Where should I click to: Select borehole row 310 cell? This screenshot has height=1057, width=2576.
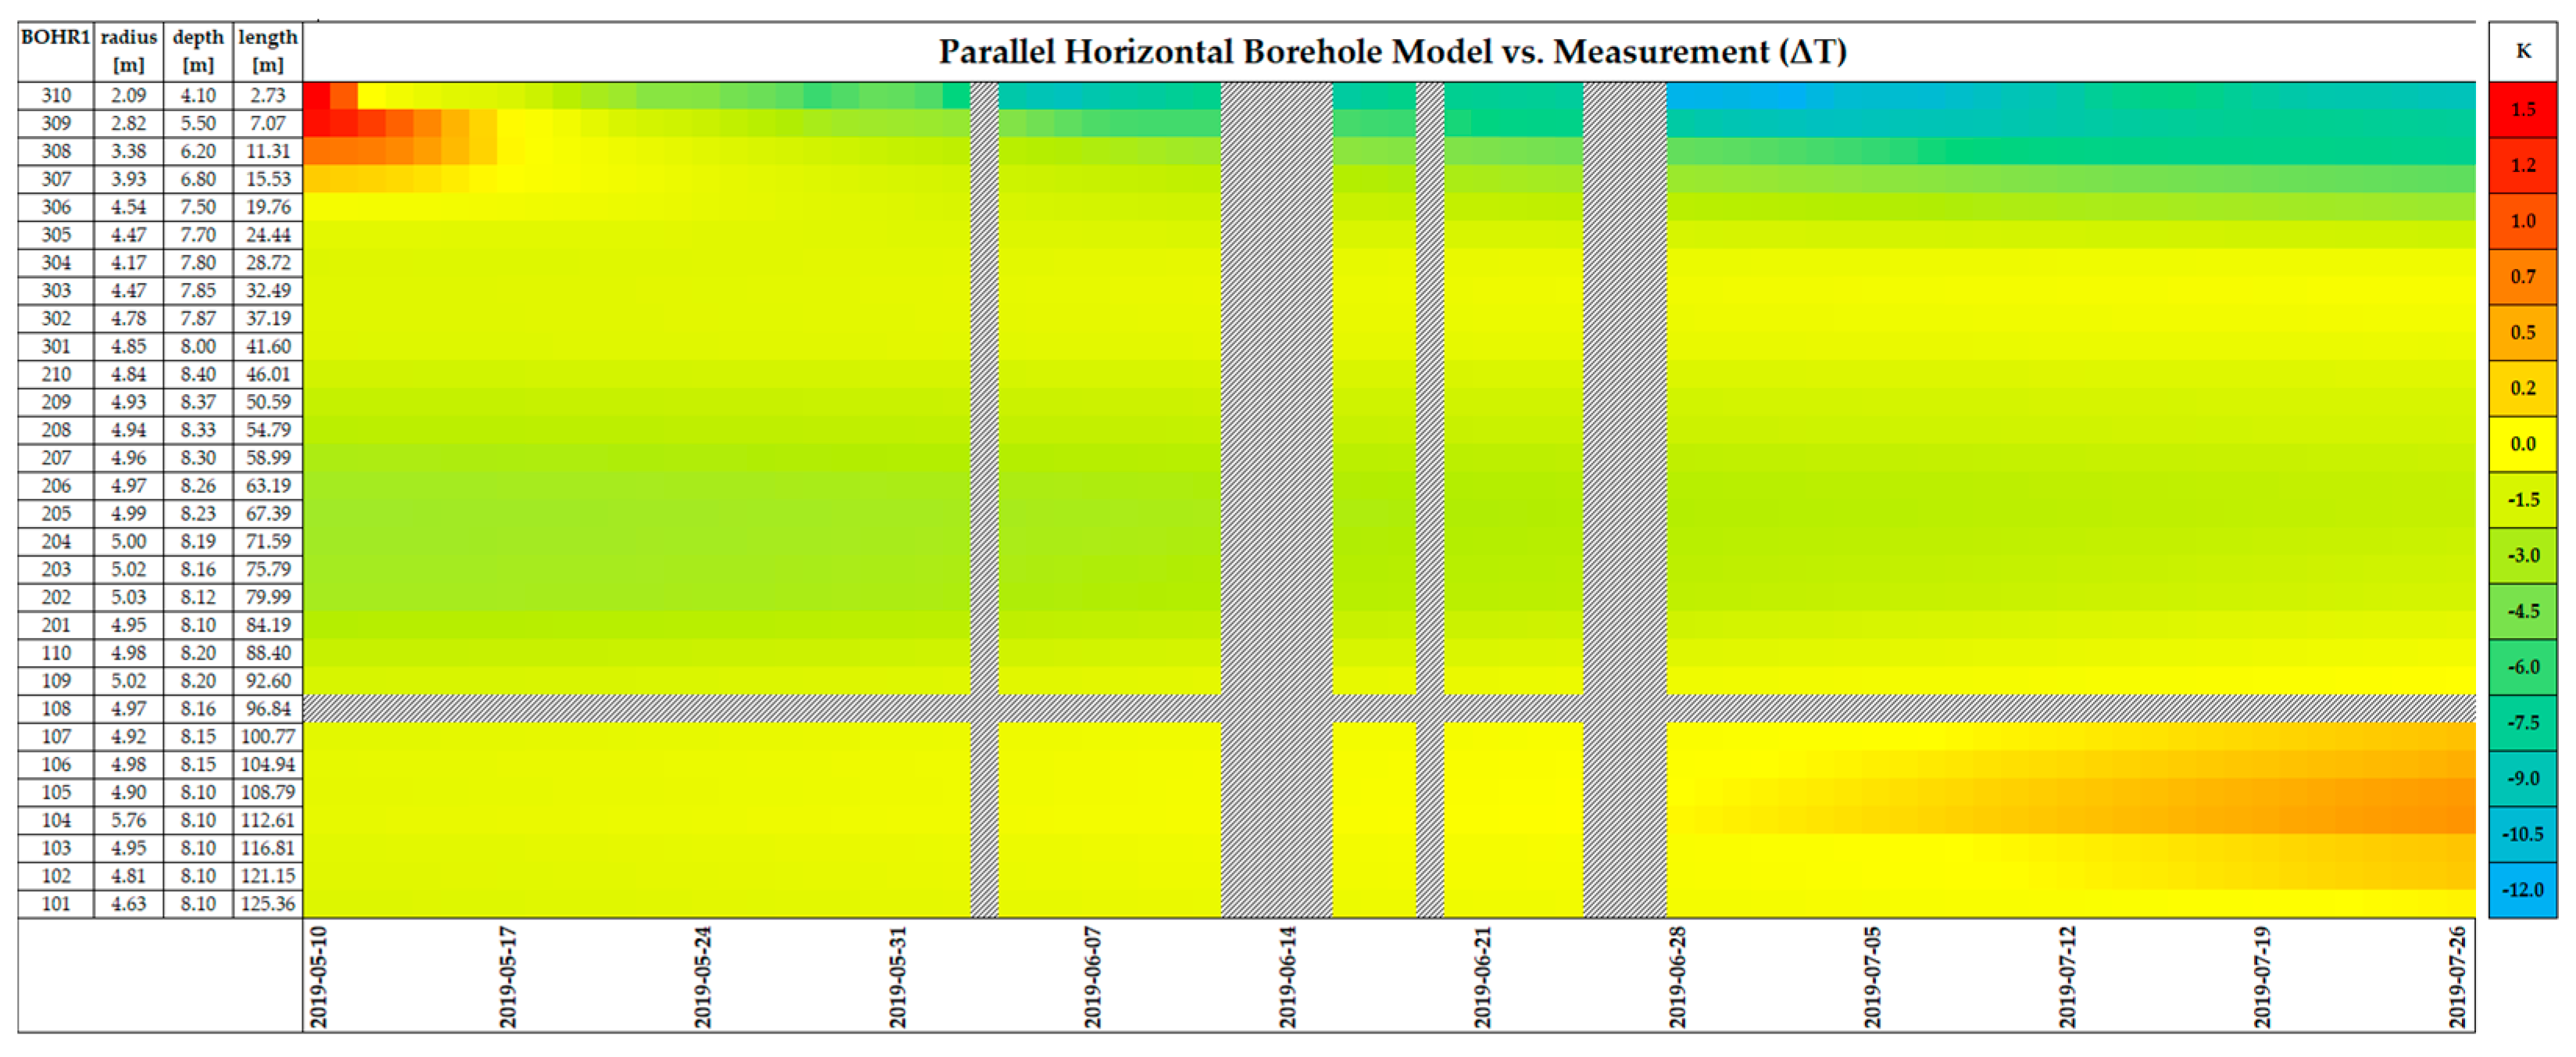(56, 95)
